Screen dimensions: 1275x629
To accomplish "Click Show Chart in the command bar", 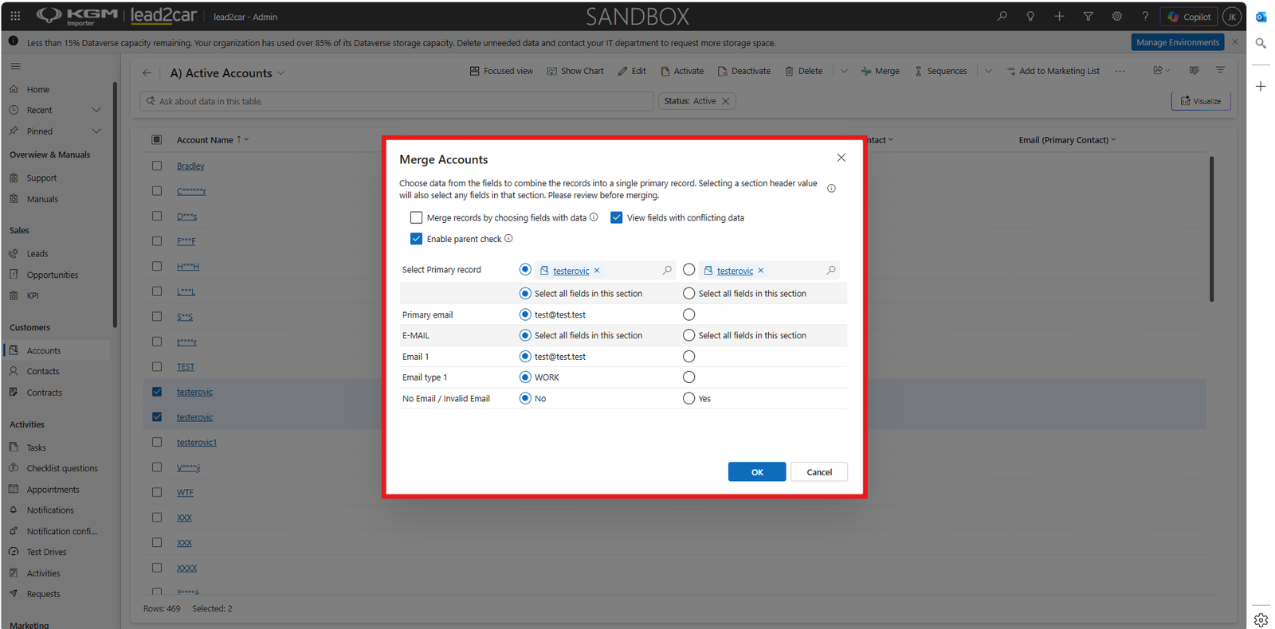I will 575,71.
